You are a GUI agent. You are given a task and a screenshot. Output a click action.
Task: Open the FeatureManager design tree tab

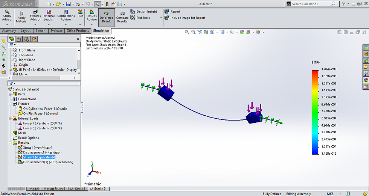pos(11,39)
